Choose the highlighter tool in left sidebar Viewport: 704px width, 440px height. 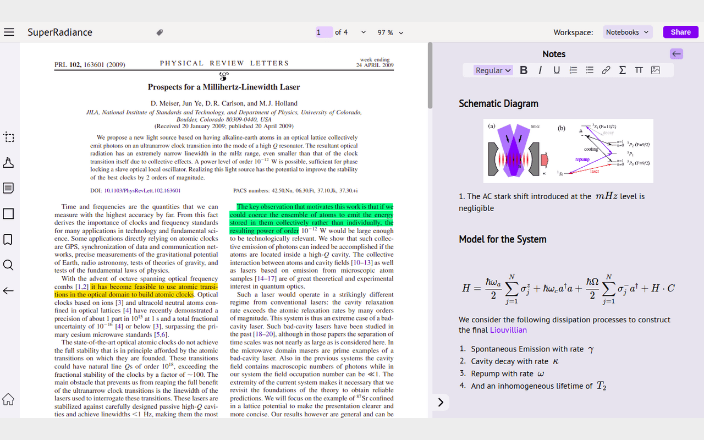(x=8, y=163)
